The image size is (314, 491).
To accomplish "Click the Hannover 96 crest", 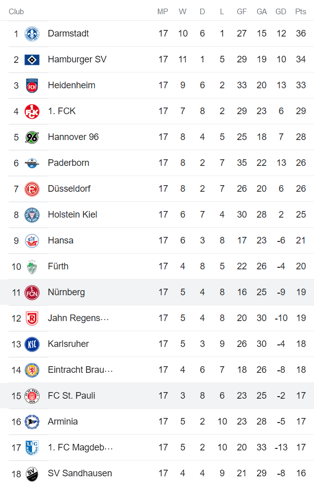I will click(32, 137).
